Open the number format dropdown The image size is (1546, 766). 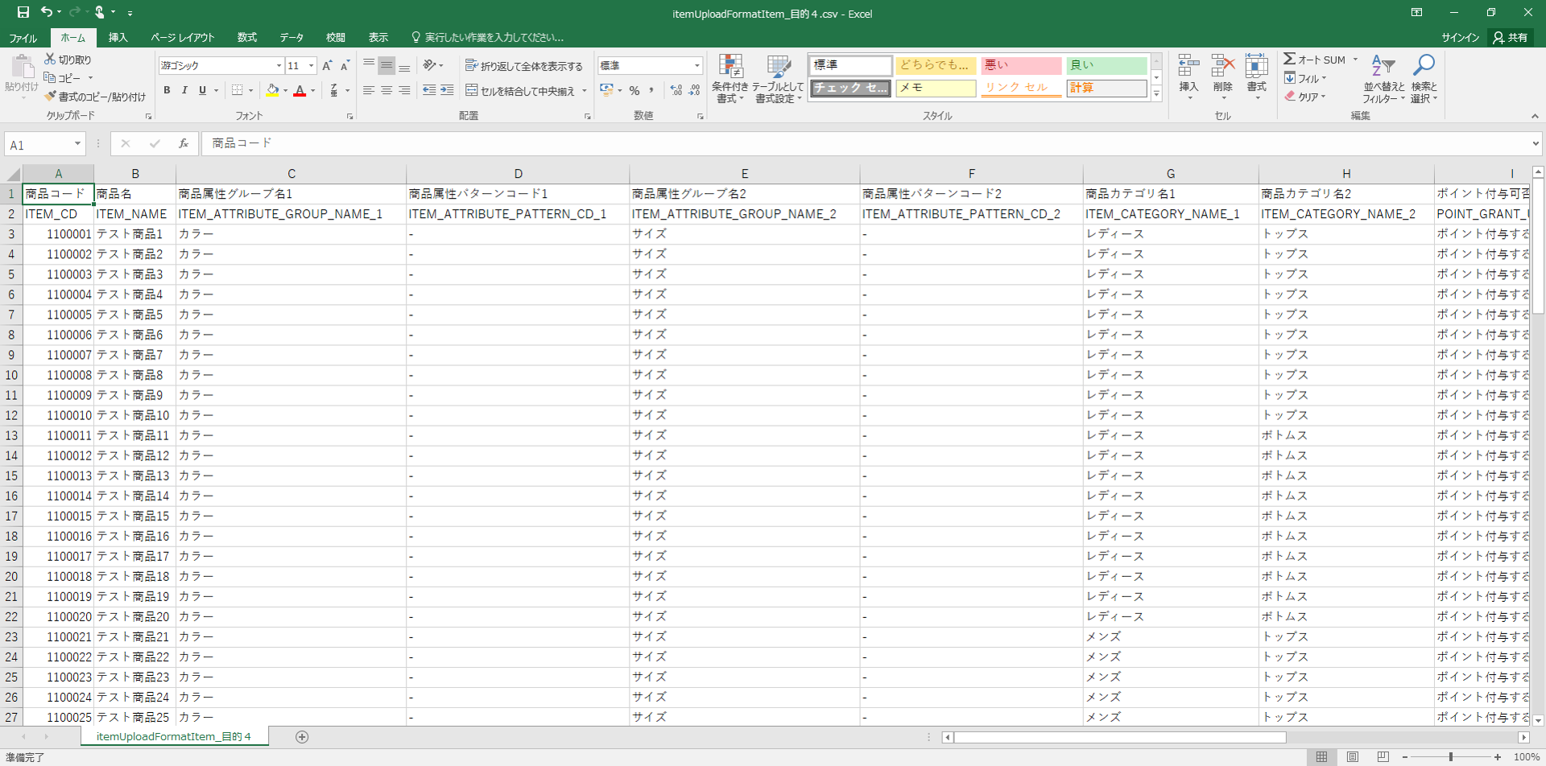[697, 66]
